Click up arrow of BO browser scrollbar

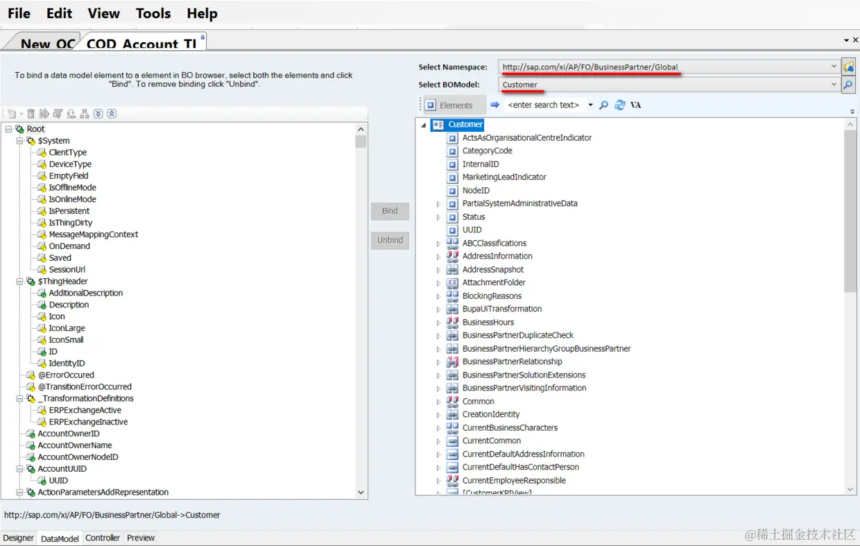click(x=851, y=125)
